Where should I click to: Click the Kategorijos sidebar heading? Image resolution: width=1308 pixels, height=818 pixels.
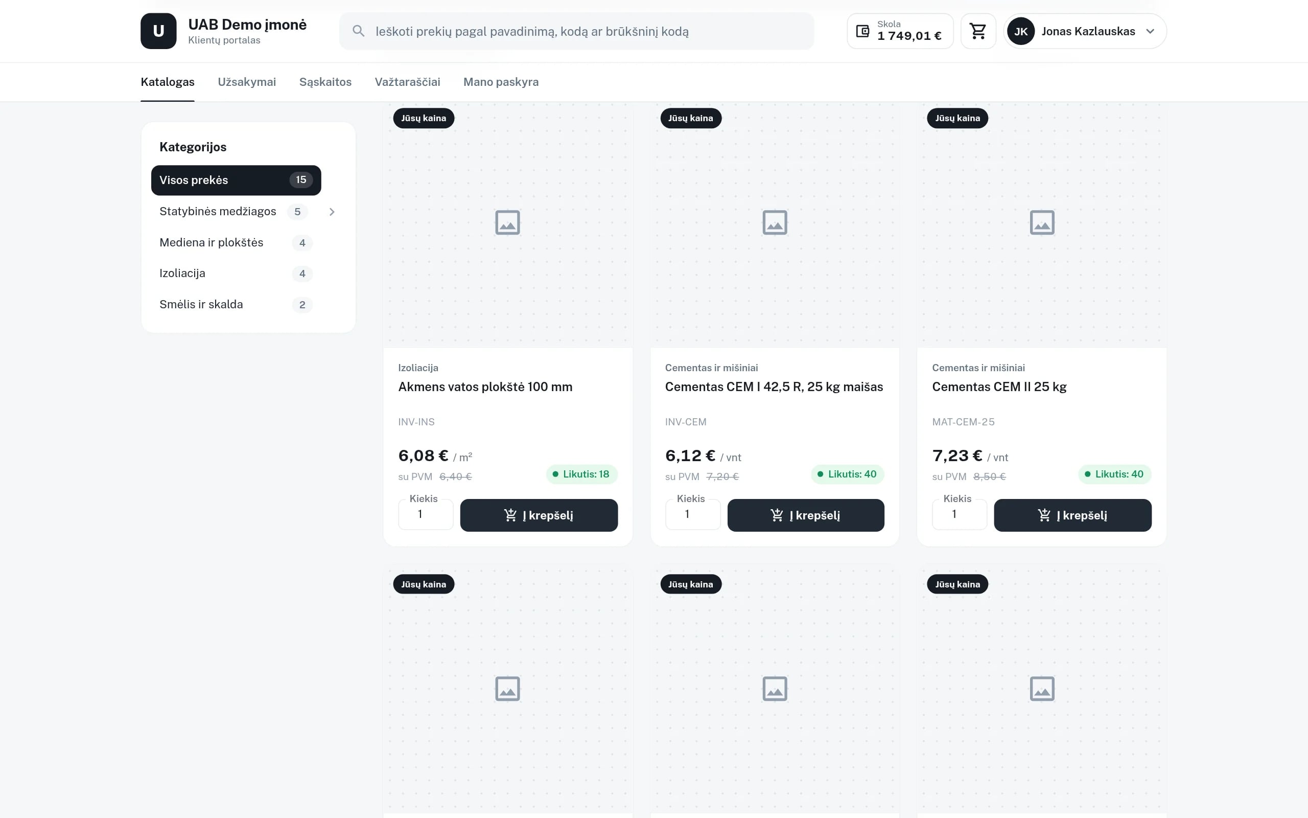193,147
